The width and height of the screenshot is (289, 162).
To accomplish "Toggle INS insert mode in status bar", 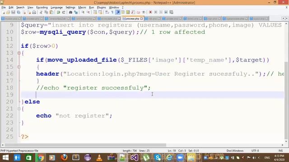I will point(280,151).
